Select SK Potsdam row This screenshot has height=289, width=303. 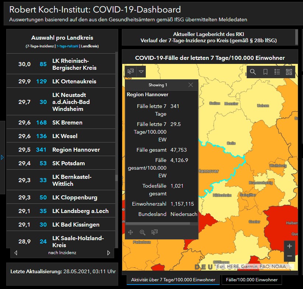[x=61, y=163]
